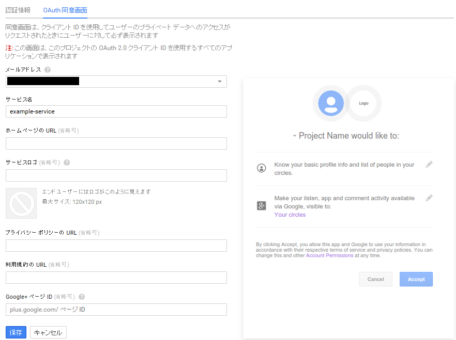The width and height of the screenshot is (456, 340).
Task: Open the Your circles link
Action: (290, 215)
